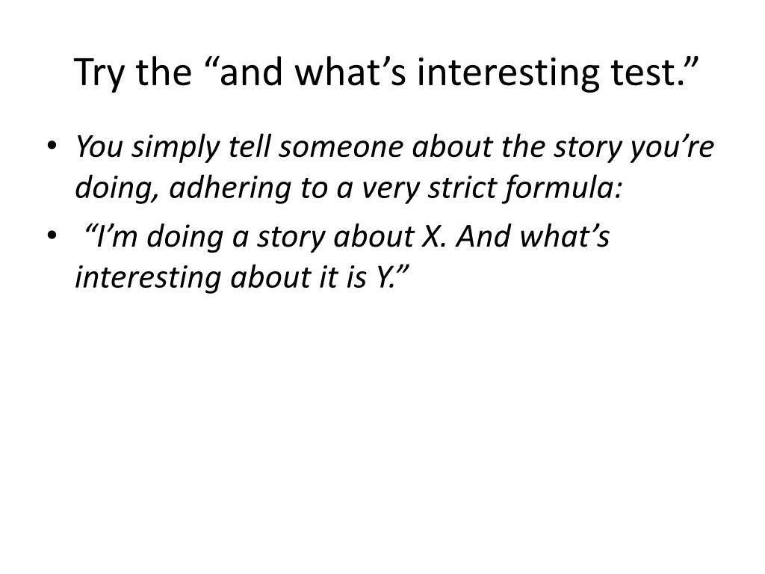Click the word "interesting" in the title
Image resolution: width=765 pixels, height=574 pixels.
(508, 72)
